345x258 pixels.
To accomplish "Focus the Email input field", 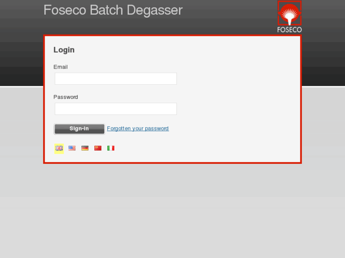I will pos(116,79).
